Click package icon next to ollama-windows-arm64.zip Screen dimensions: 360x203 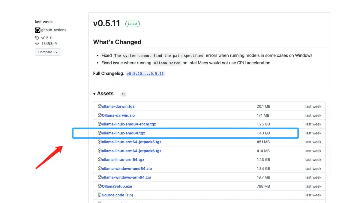pos(100,177)
